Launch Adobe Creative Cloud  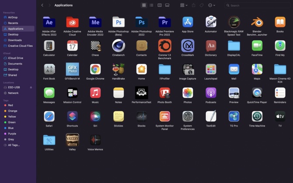pyautogui.click(x=72, y=22)
